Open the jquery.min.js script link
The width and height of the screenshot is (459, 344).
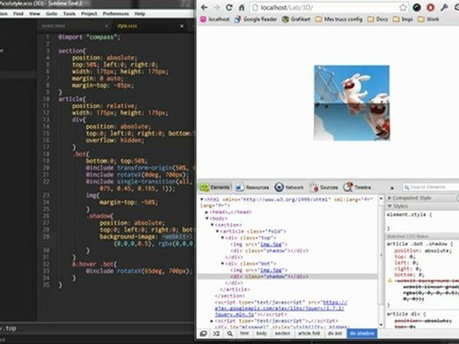280,309
